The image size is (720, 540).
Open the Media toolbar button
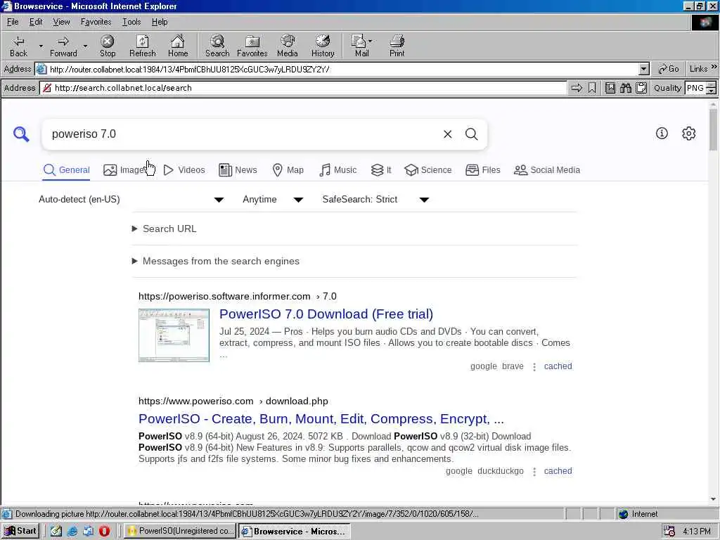288,46
